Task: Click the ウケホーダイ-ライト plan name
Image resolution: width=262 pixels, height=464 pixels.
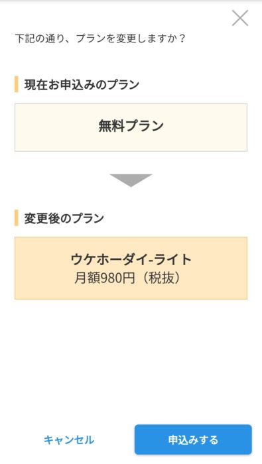Action: pyautogui.click(x=131, y=260)
